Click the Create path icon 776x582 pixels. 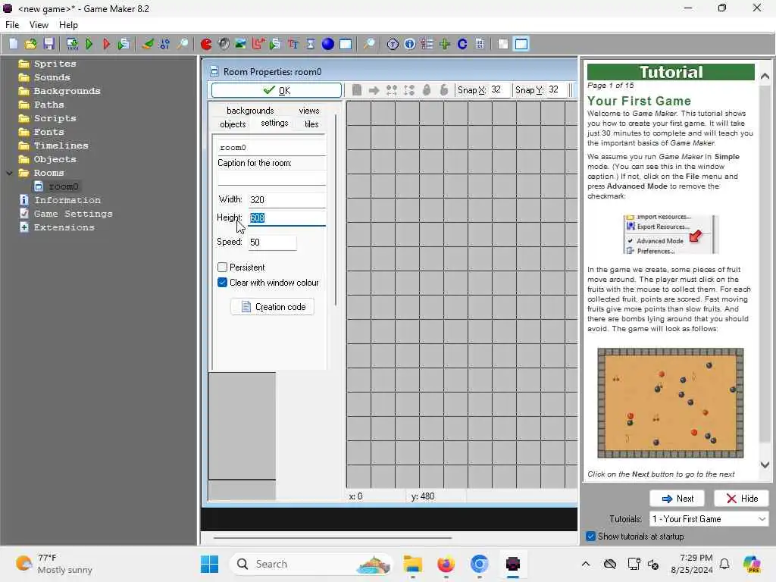(258, 44)
